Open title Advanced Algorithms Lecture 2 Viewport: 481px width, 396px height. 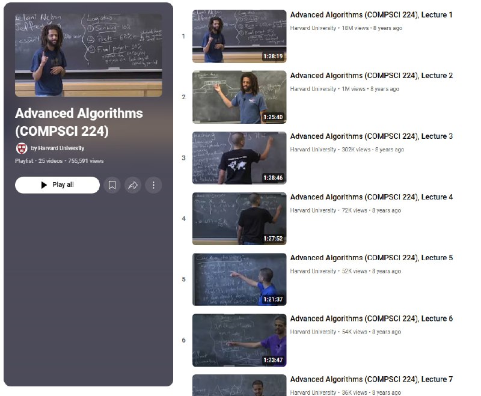coord(371,75)
